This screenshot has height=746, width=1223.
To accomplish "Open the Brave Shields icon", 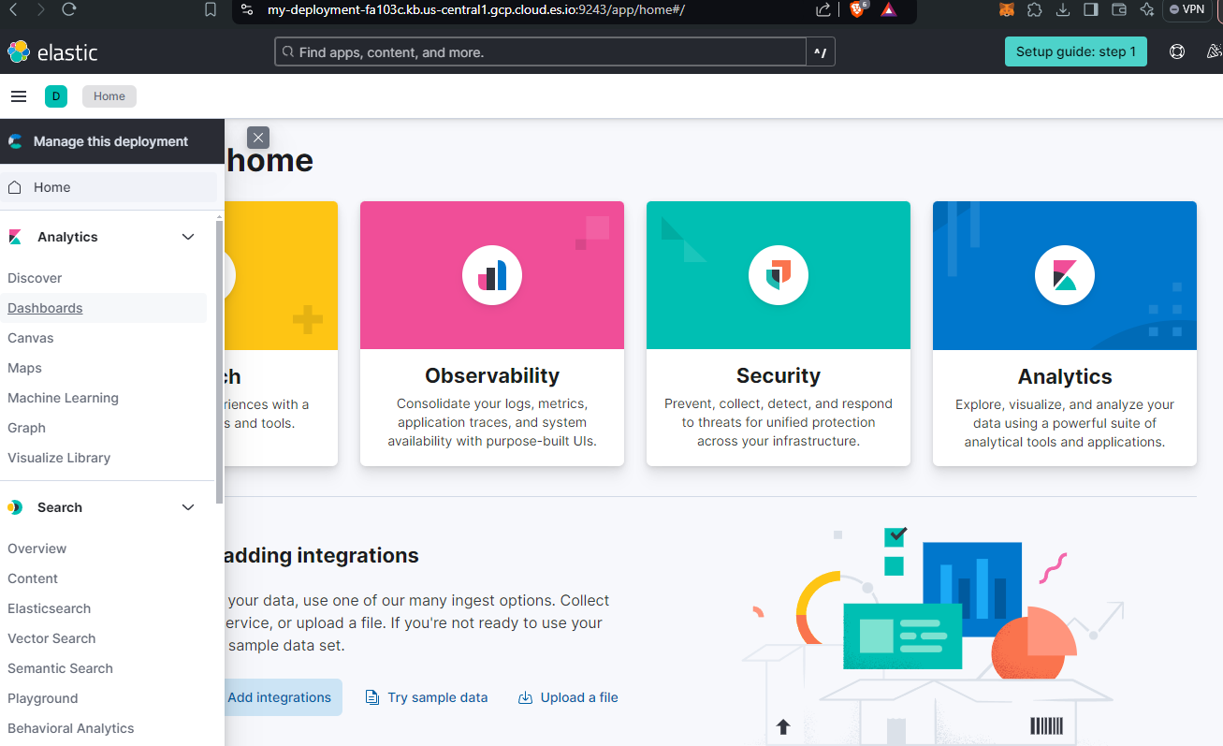I will coord(856,11).
